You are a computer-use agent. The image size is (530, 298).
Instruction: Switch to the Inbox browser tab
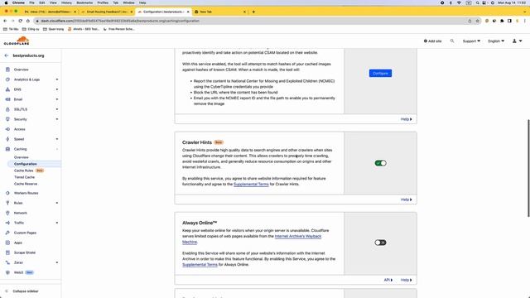[x=50, y=12]
